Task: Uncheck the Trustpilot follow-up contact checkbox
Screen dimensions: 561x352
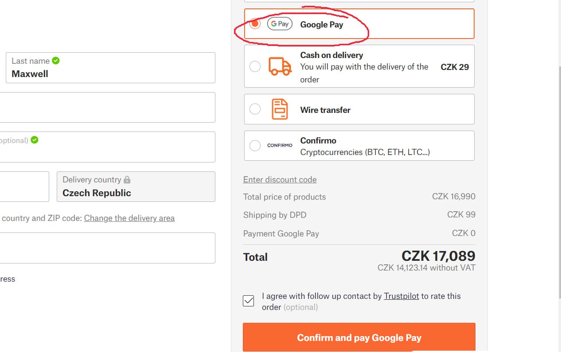Action: (x=249, y=301)
